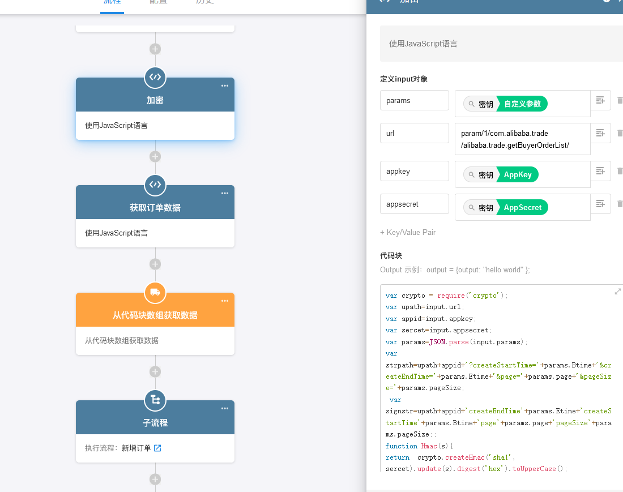Open the three-dots menu on the 加密 node

[225, 85]
